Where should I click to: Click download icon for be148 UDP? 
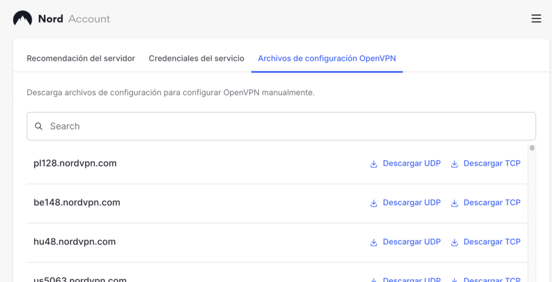374,203
